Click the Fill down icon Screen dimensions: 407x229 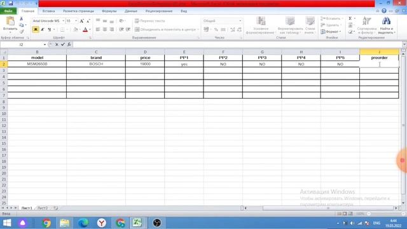point(350,25)
